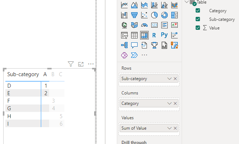Select the Scatter chart visualization
The height and width of the screenshot is (144, 239).
point(144,15)
